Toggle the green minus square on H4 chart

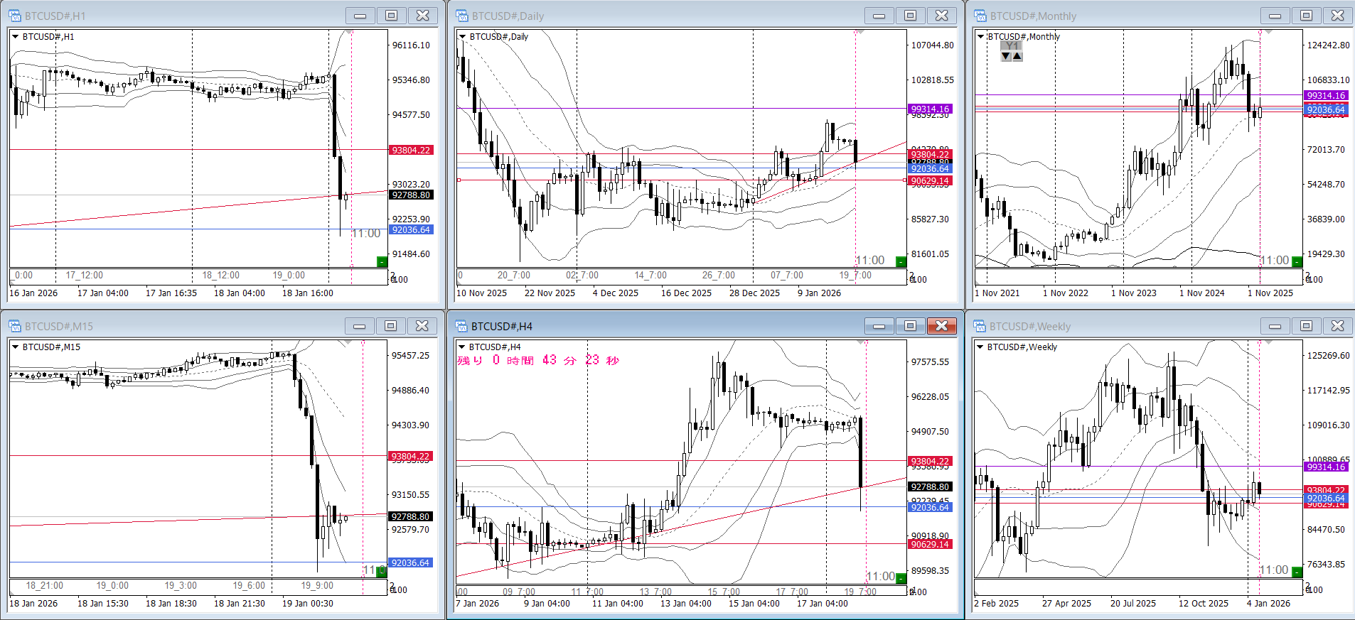(x=901, y=578)
